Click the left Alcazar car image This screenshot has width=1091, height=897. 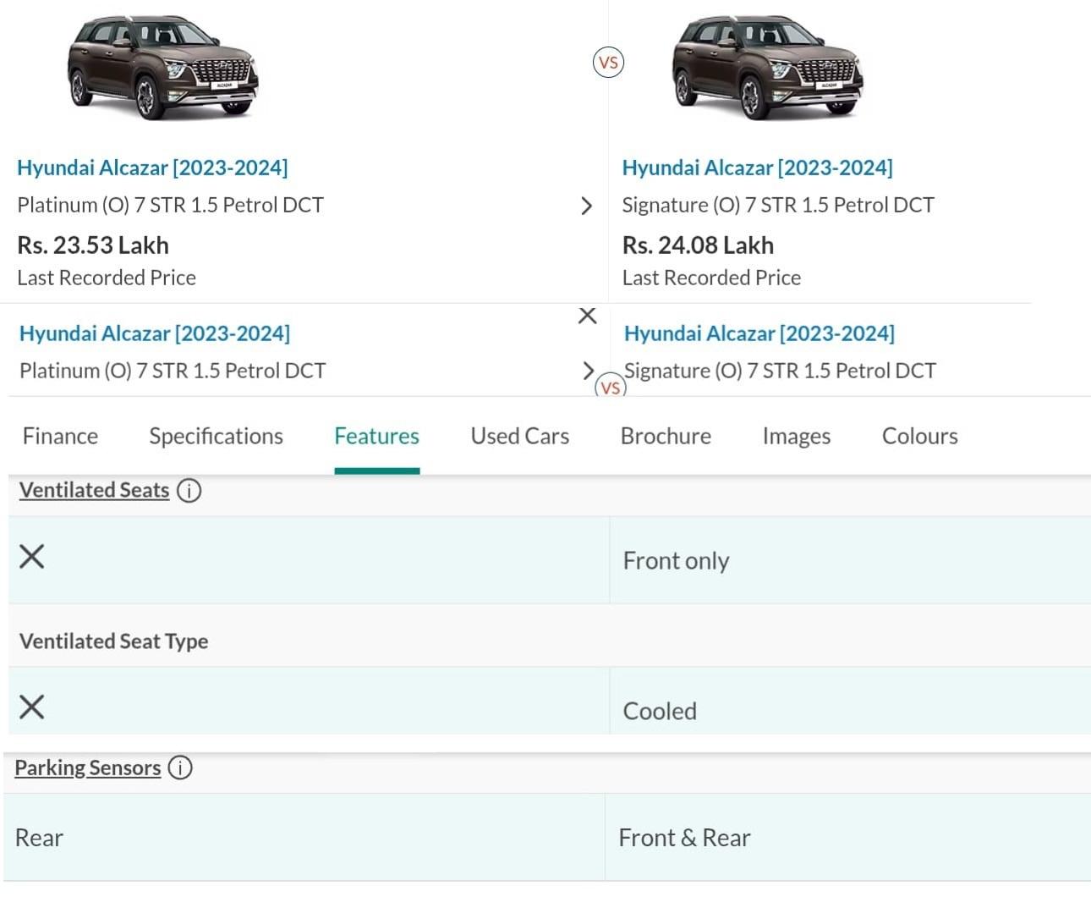coord(163,68)
